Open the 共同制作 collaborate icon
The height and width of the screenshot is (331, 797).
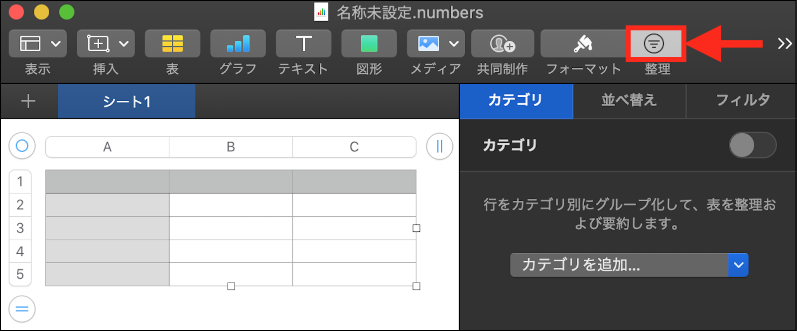502,44
